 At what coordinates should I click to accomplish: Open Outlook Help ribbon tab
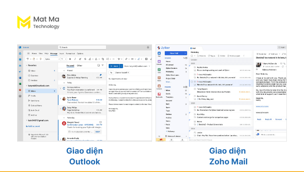click(46, 54)
